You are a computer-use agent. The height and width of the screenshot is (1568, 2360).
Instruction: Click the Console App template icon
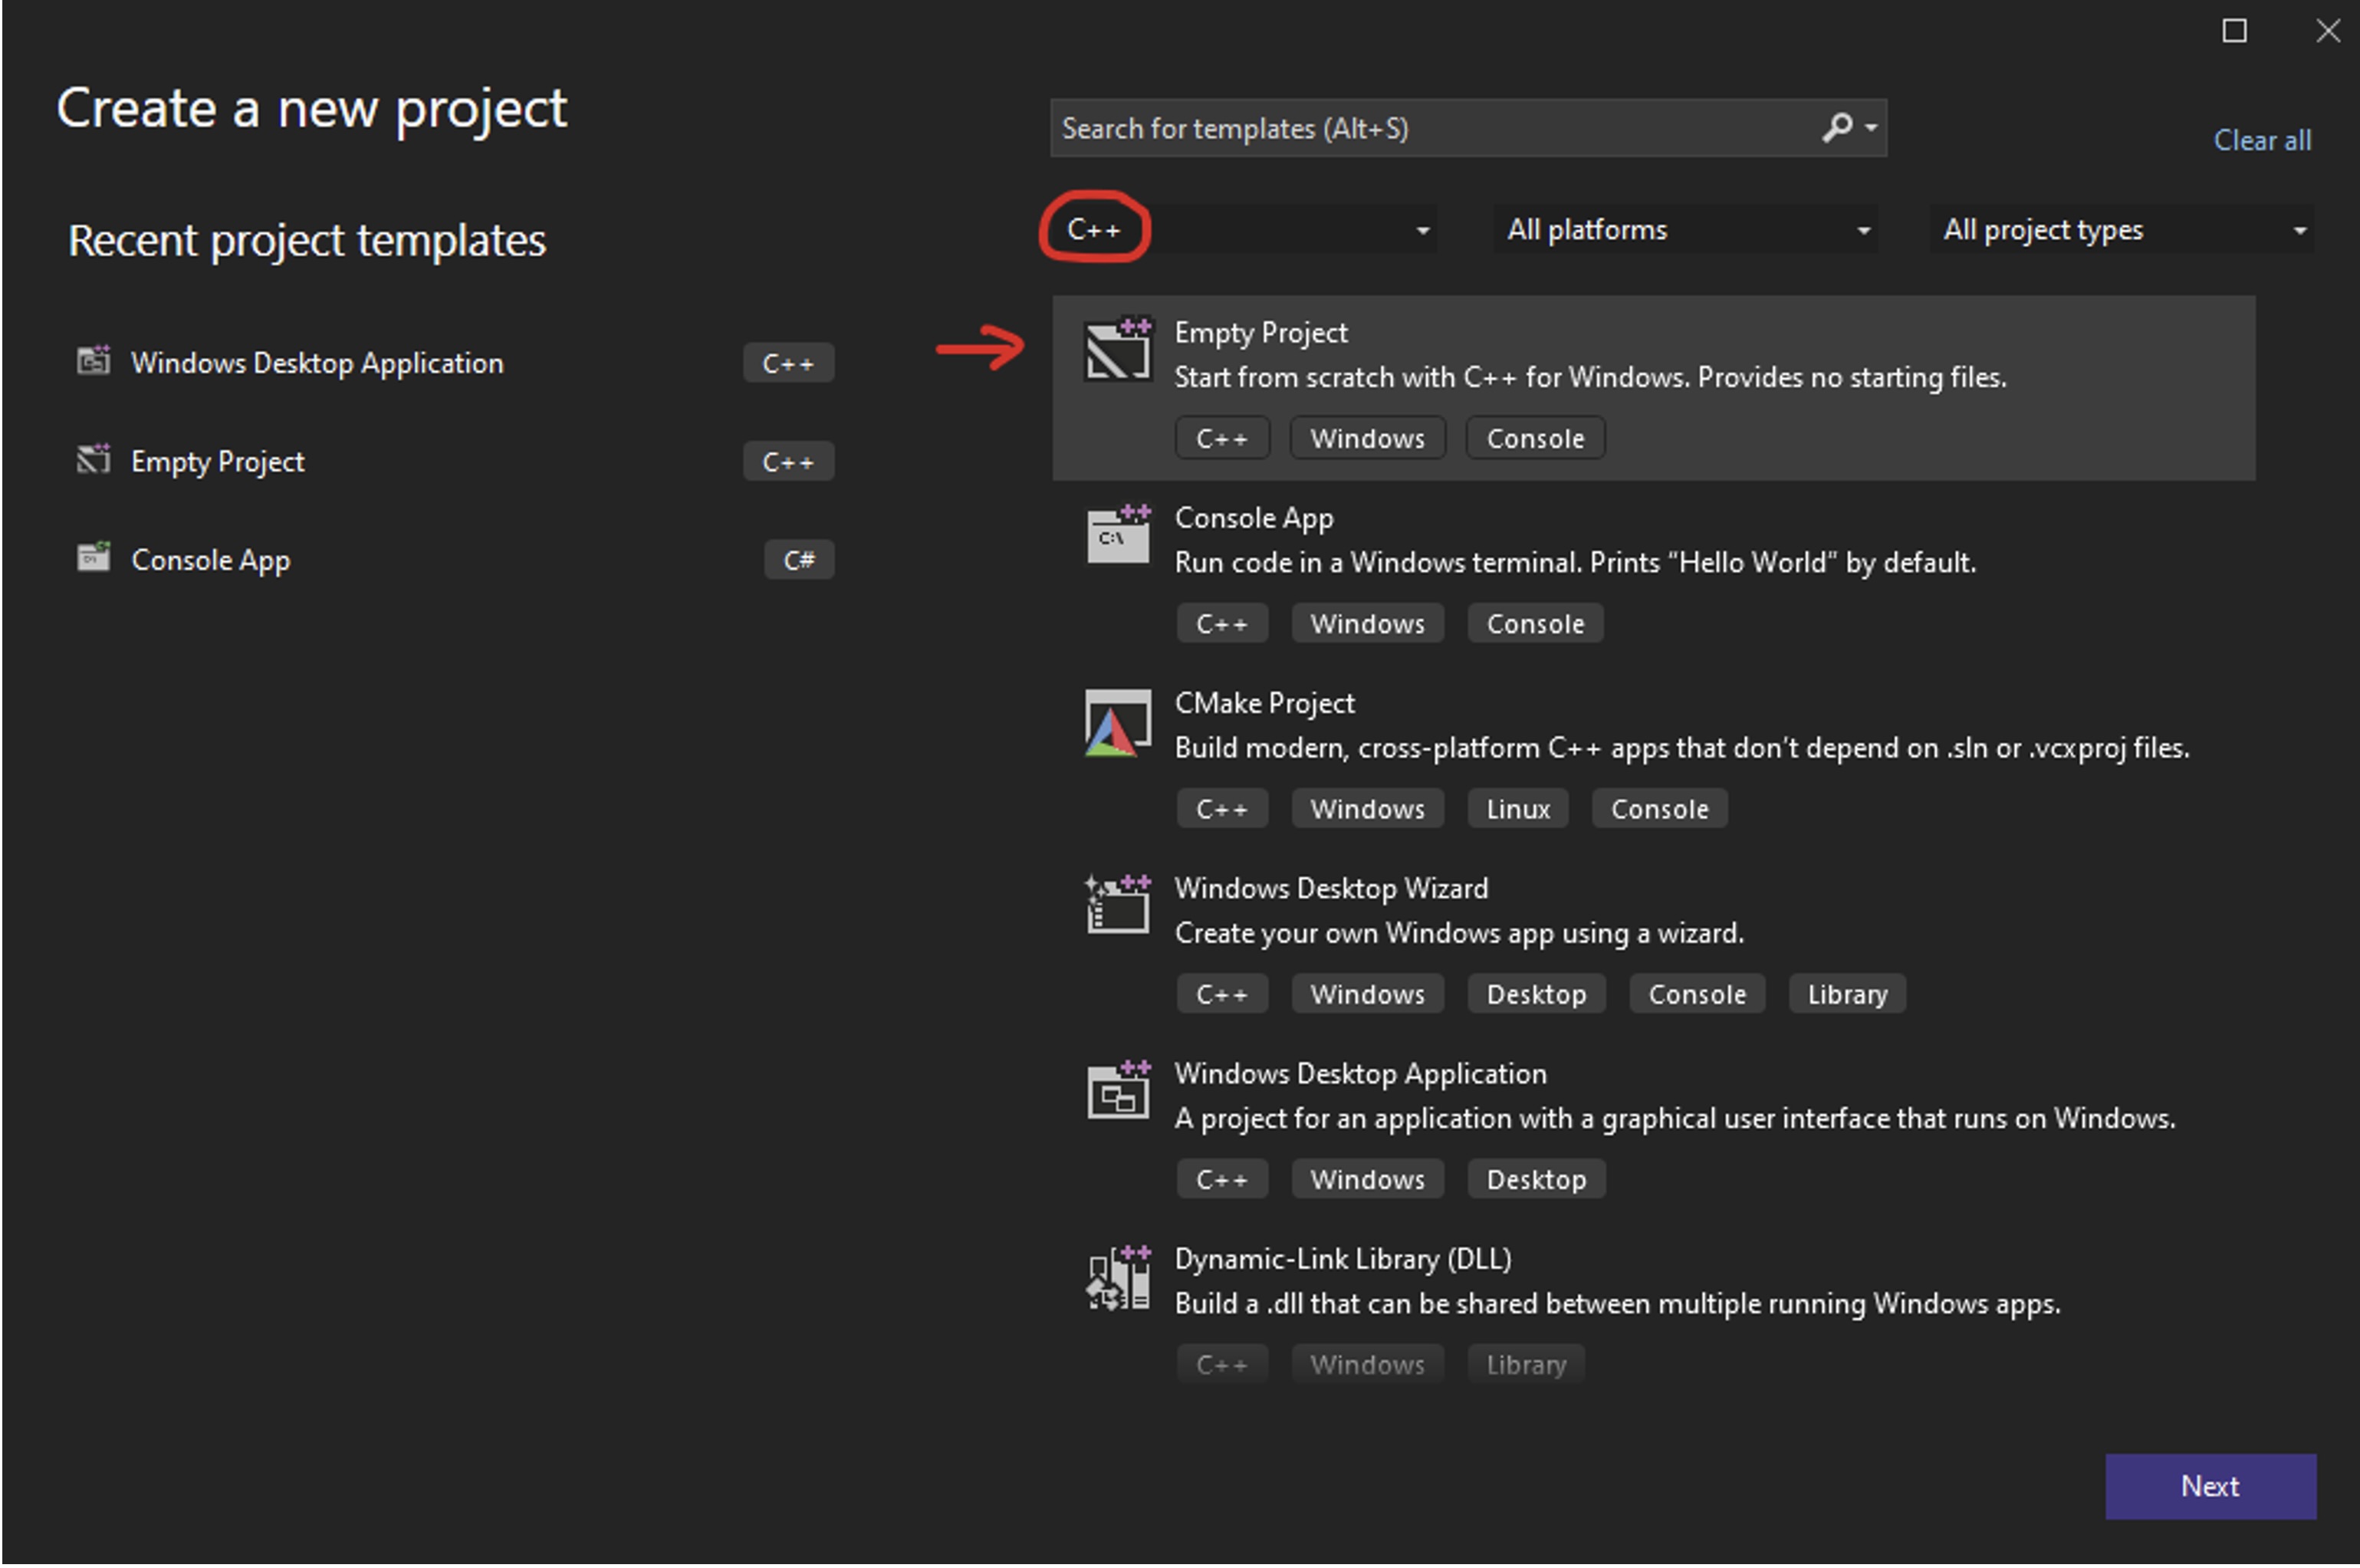[1117, 536]
